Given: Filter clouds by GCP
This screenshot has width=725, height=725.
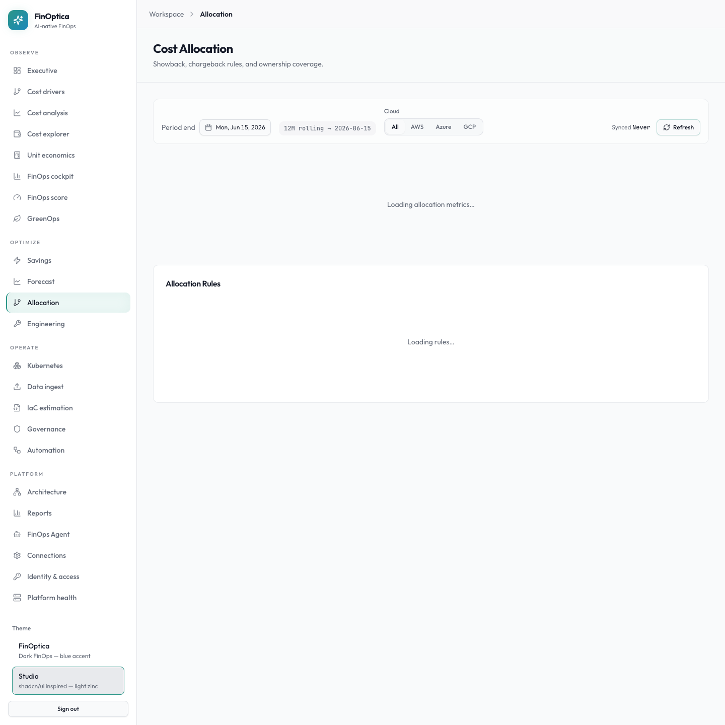Looking at the screenshot, I should click(470, 127).
